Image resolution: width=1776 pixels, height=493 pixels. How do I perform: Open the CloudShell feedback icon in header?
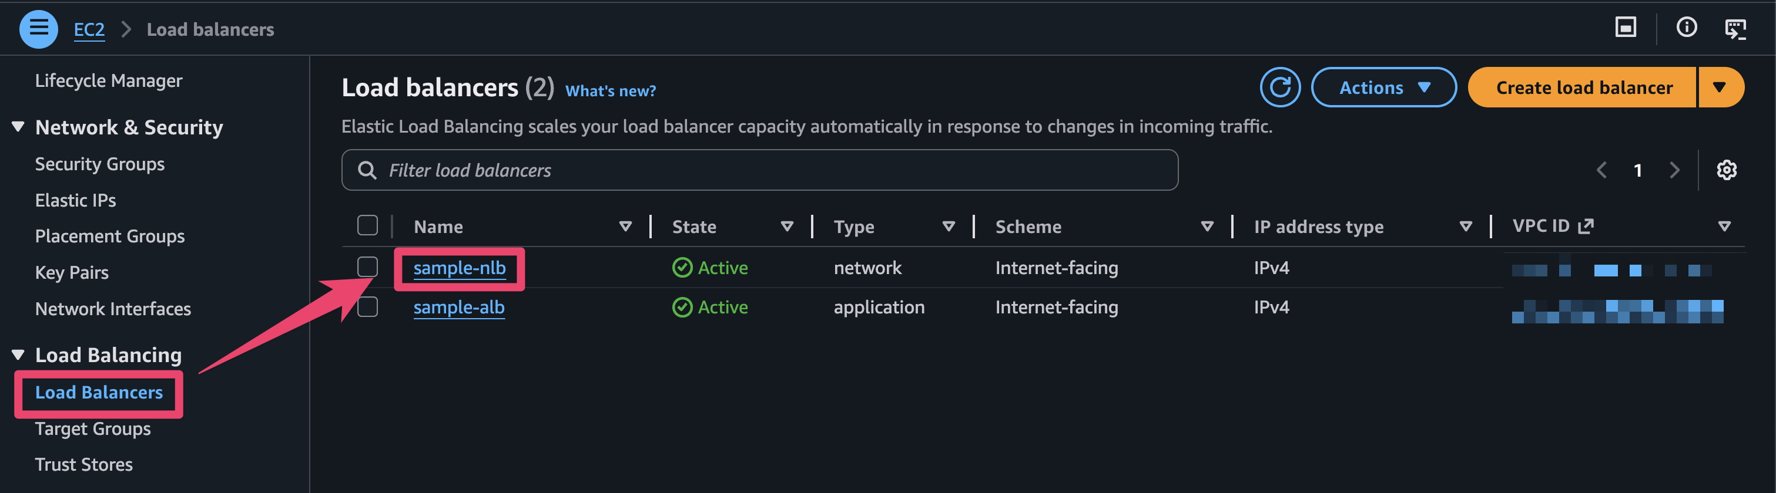[1735, 29]
